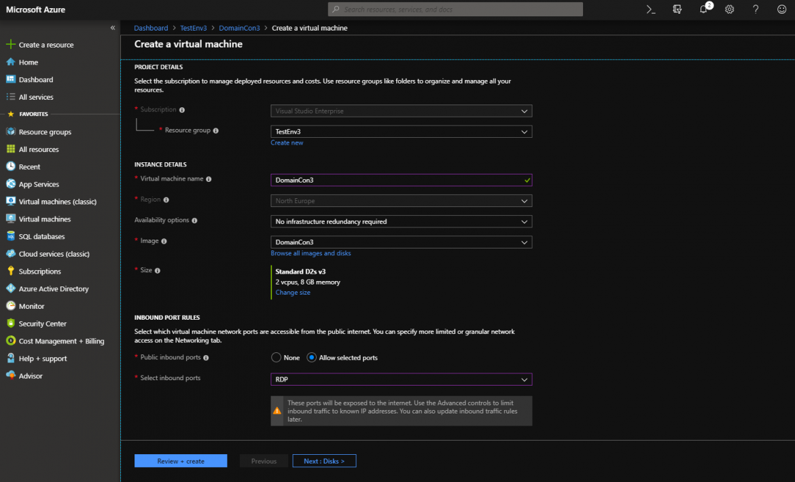The height and width of the screenshot is (482, 795).
Task: Open Azure Active Directory in sidebar
Action: [54, 289]
